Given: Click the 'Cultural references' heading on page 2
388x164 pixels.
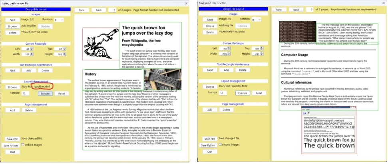Looking at the screenshot, I should pyautogui.click(x=296, y=82).
